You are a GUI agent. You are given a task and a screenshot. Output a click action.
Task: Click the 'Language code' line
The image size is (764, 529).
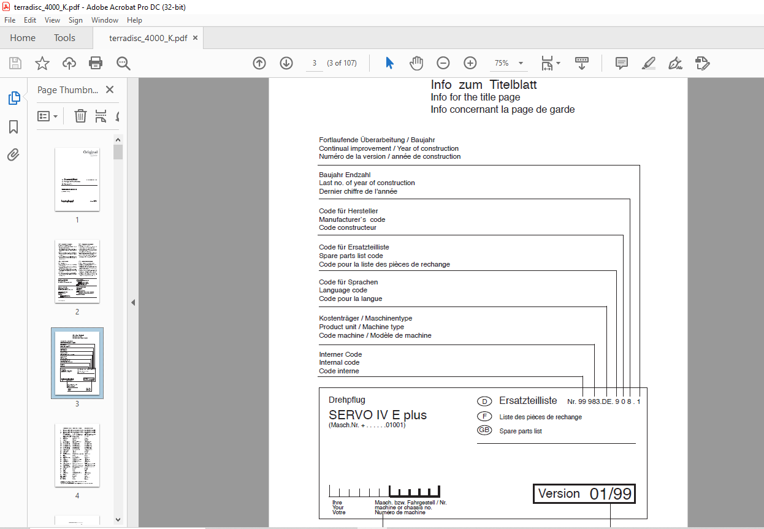coord(343,291)
